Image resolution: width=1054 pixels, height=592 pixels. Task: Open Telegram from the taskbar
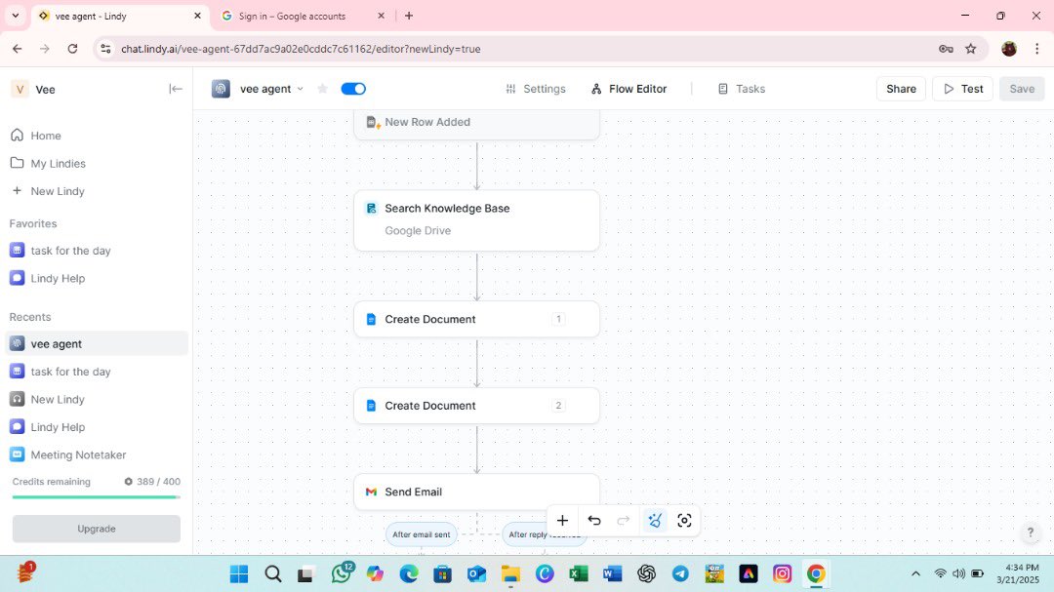point(680,573)
